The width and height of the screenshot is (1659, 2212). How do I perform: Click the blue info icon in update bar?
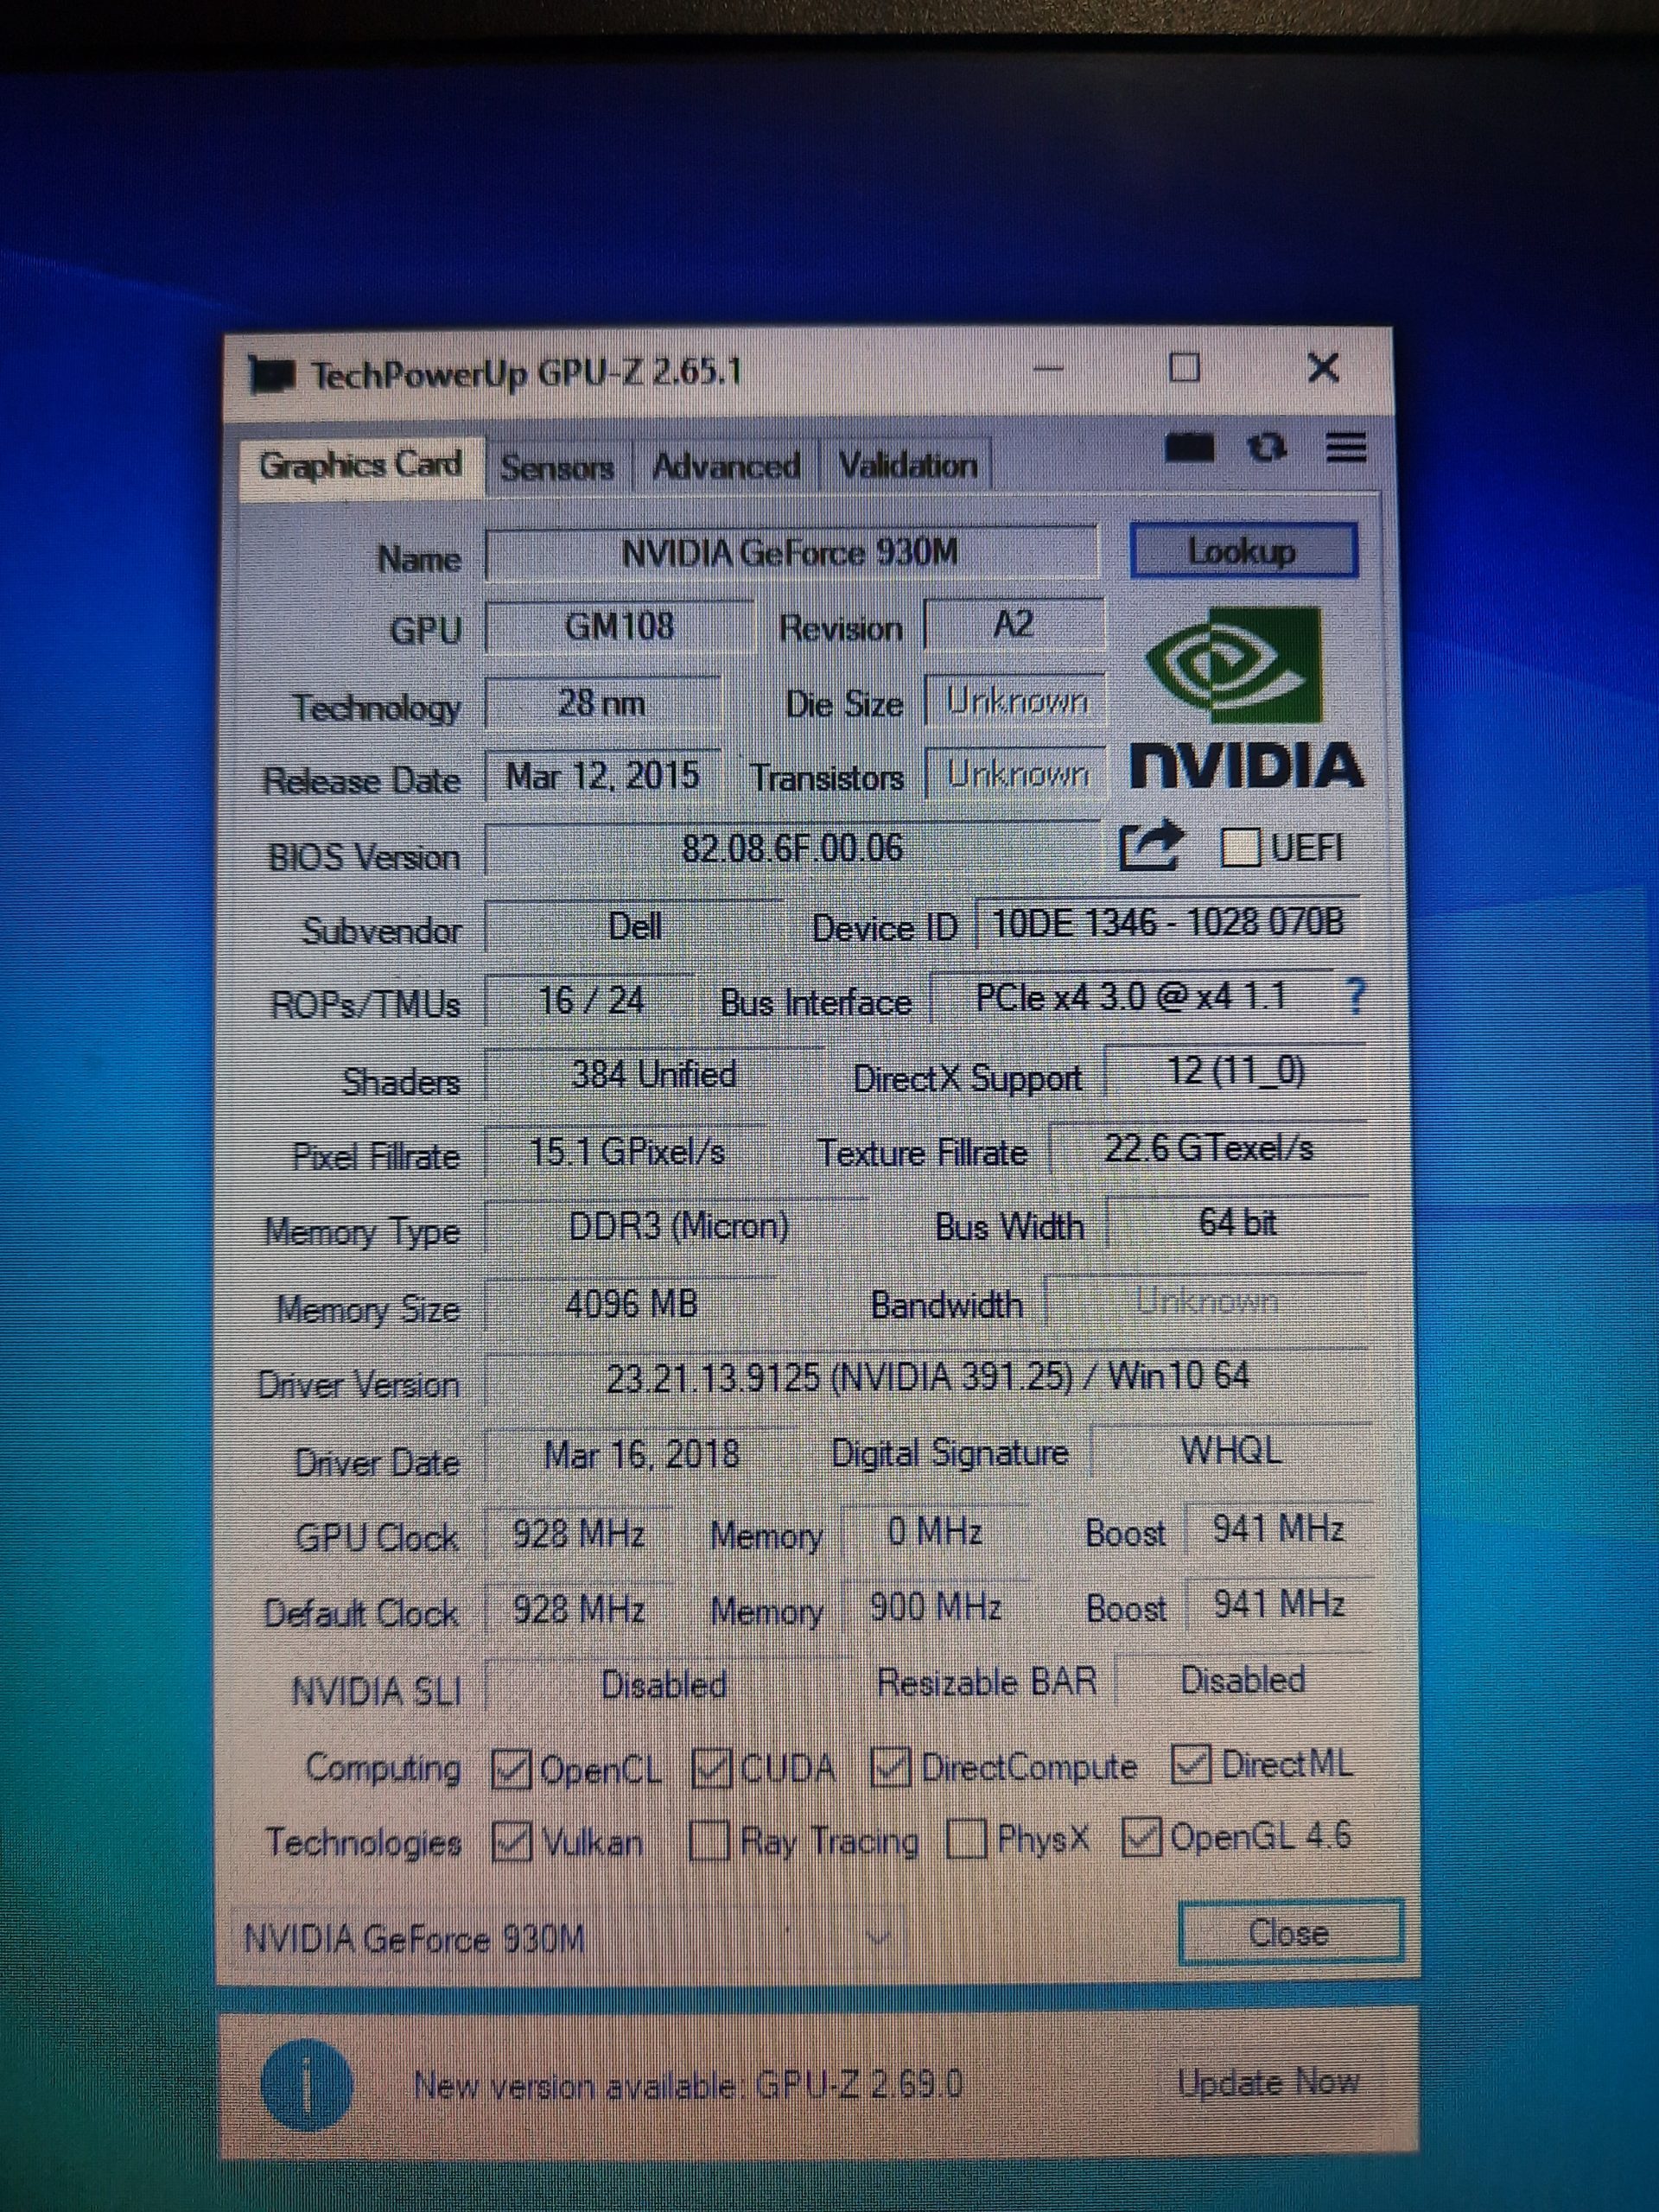[x=306, y=2086]
